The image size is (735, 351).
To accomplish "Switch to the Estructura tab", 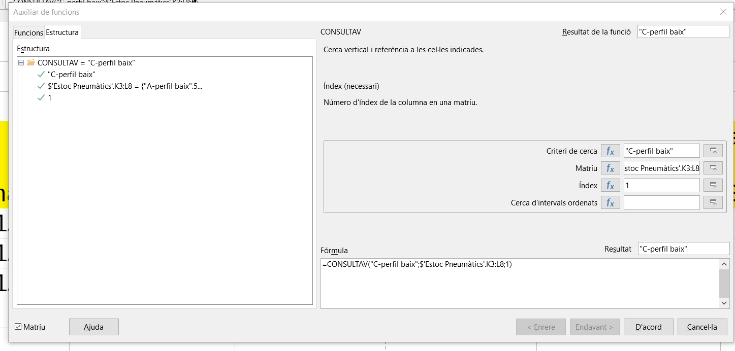I will (62, 32).
